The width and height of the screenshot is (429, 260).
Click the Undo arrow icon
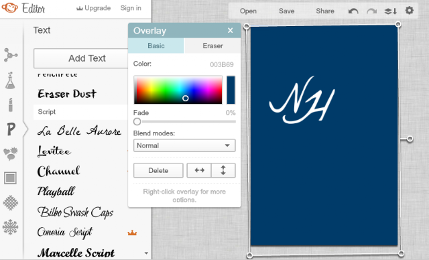pyautogui.click(x=353, y=11)
